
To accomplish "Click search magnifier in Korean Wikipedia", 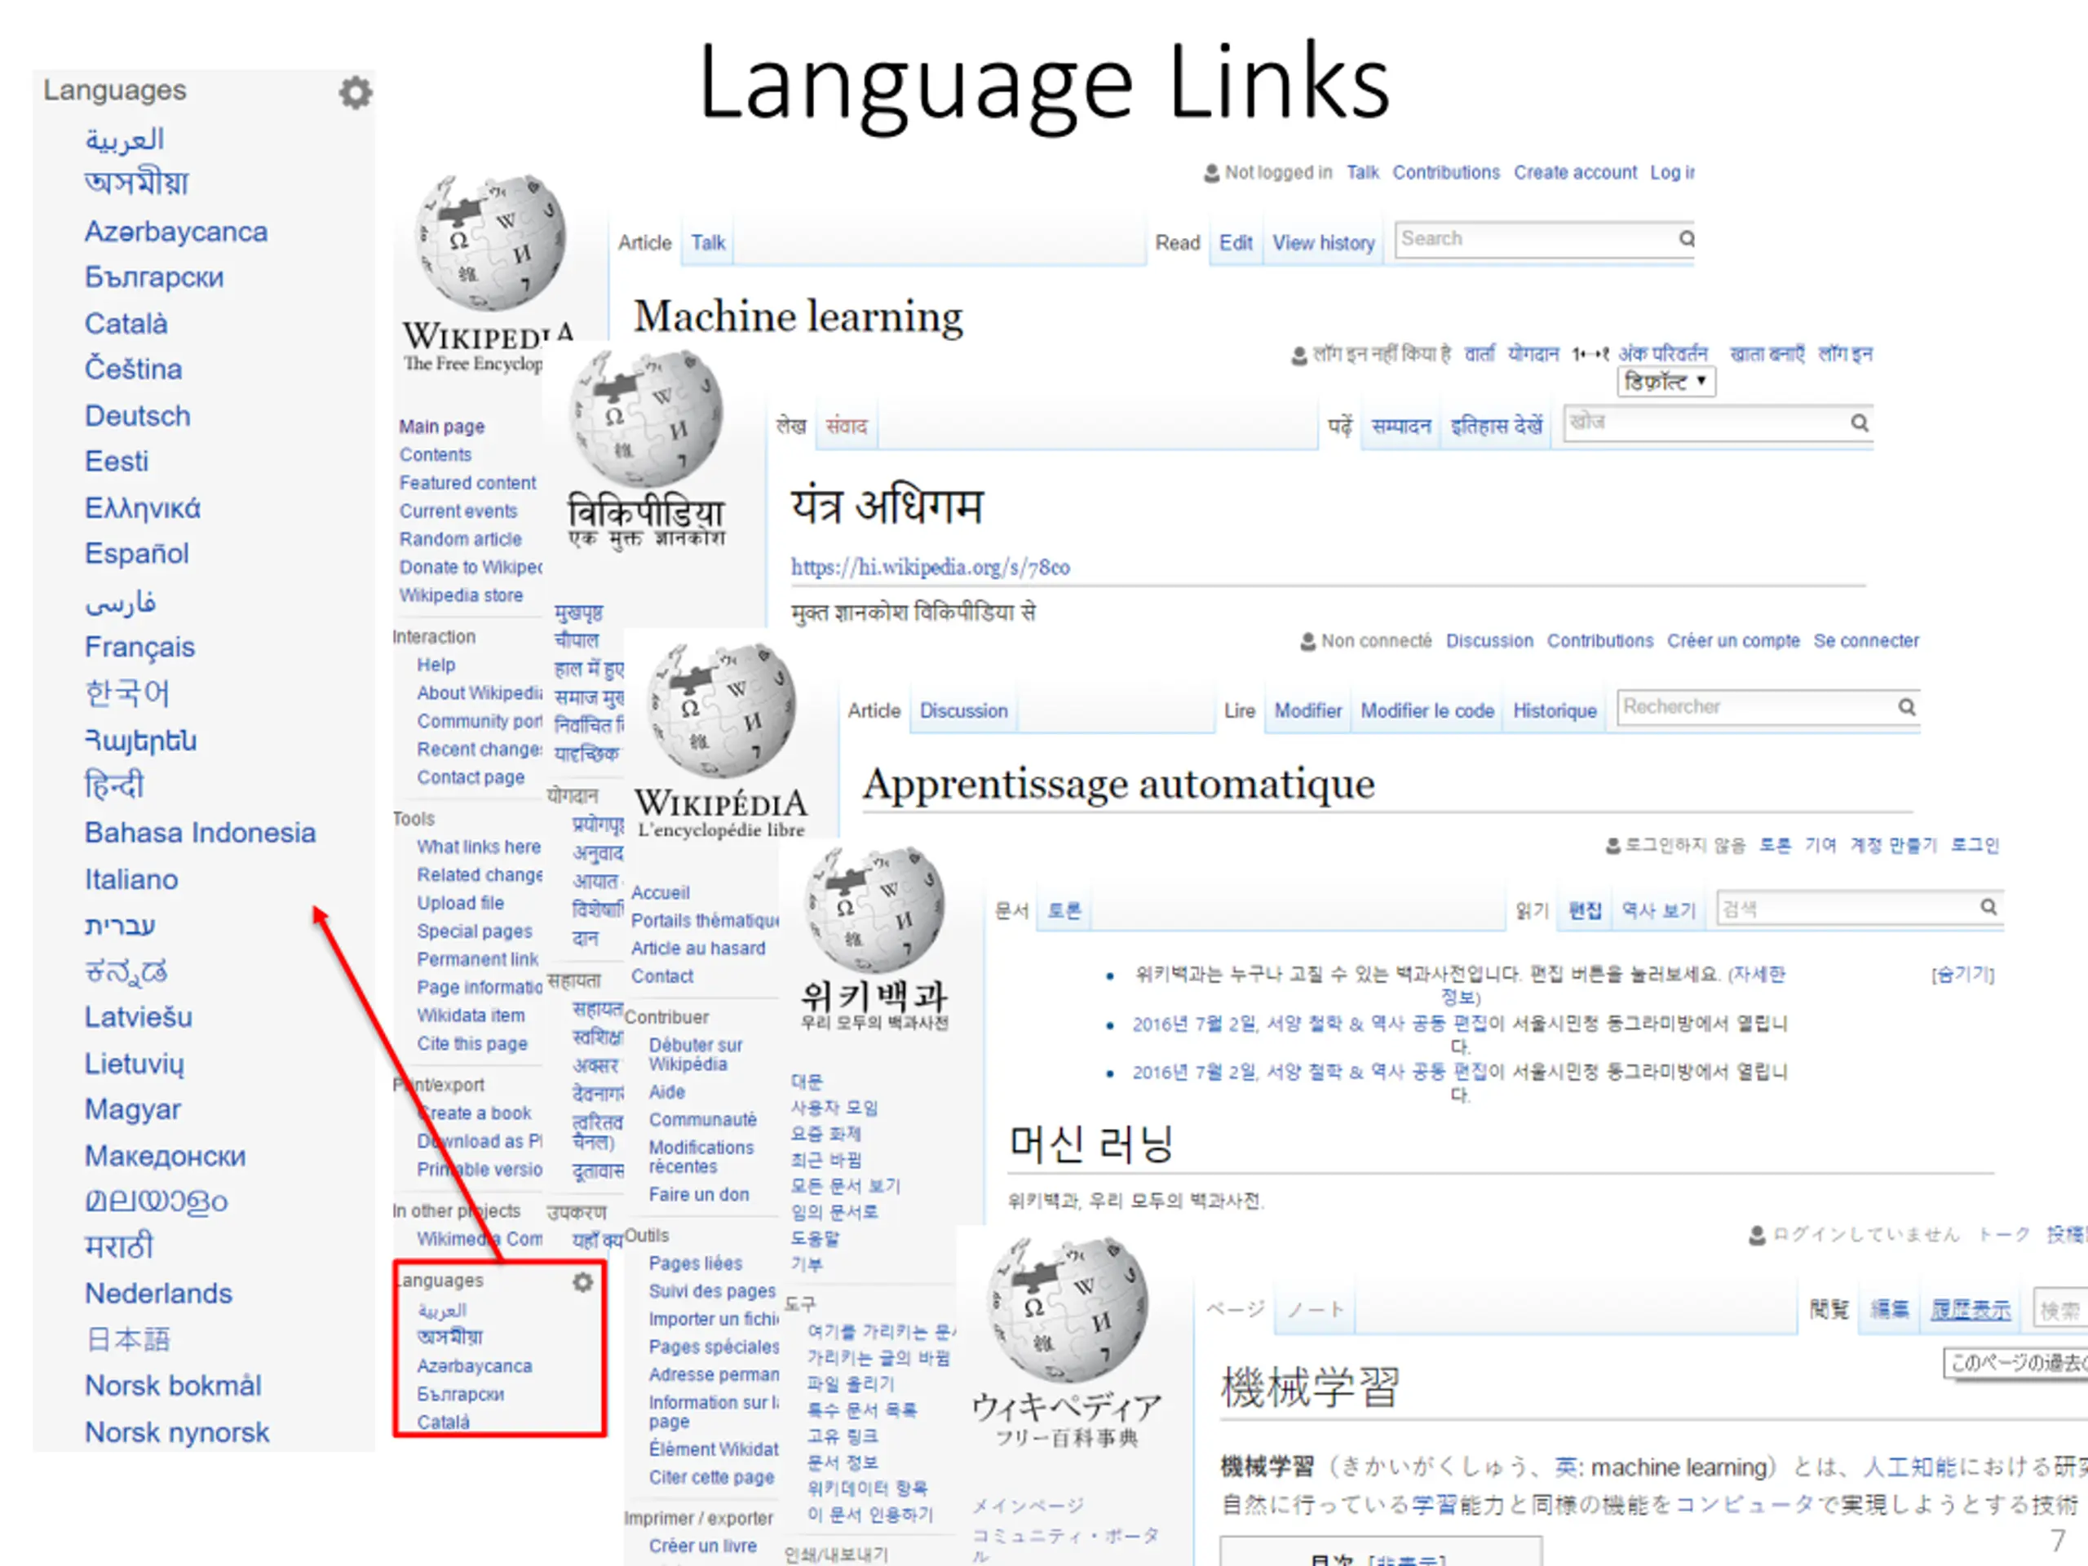I will tap(1988, 907).
